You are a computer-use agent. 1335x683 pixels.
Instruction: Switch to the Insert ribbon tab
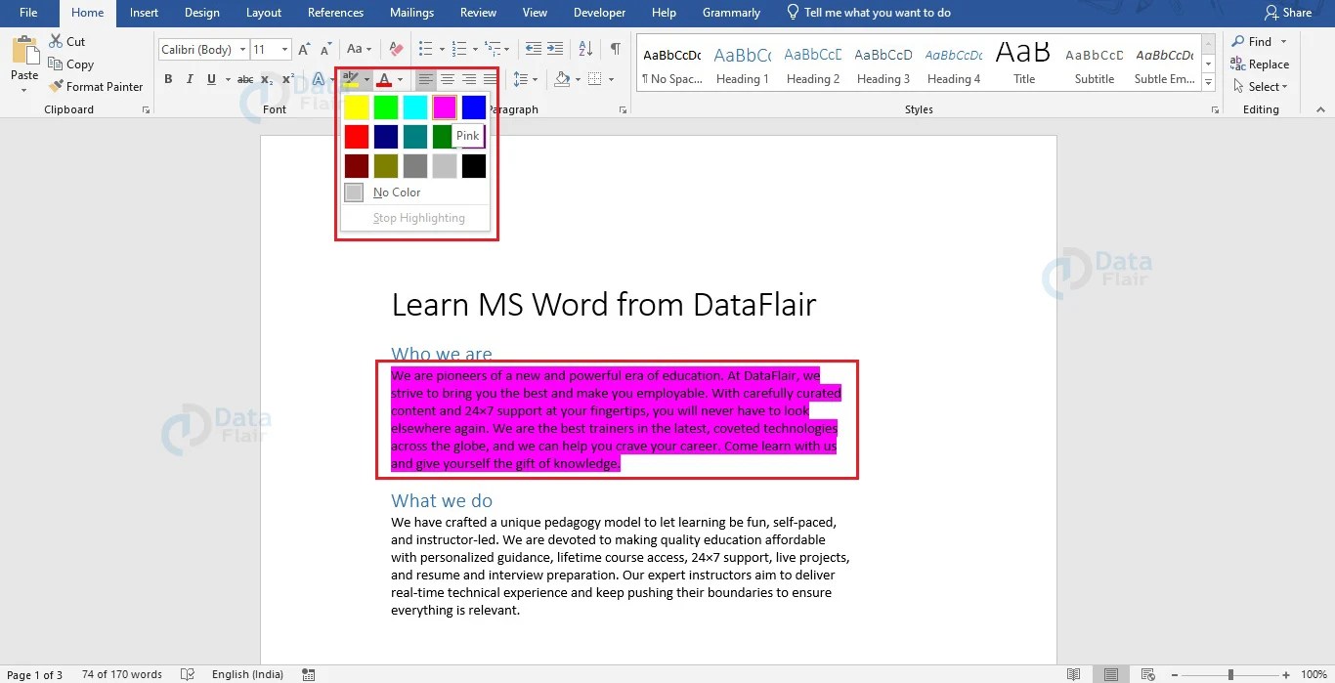click(x=144, y=13)
